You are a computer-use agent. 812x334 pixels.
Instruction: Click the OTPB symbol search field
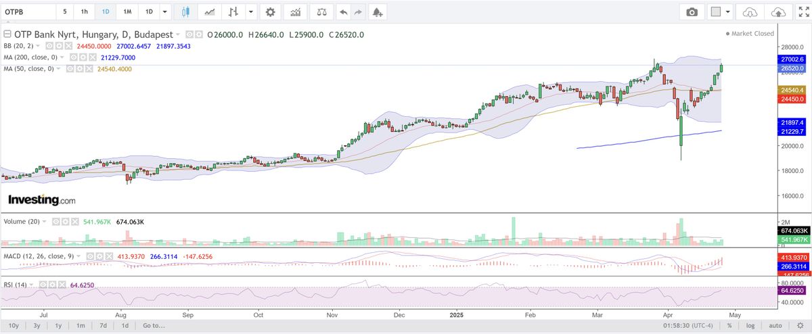point(27,11)
